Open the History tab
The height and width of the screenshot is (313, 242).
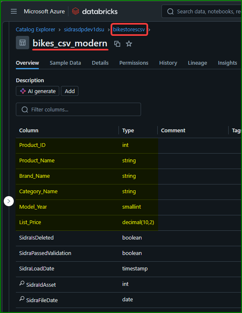point(168,63)
